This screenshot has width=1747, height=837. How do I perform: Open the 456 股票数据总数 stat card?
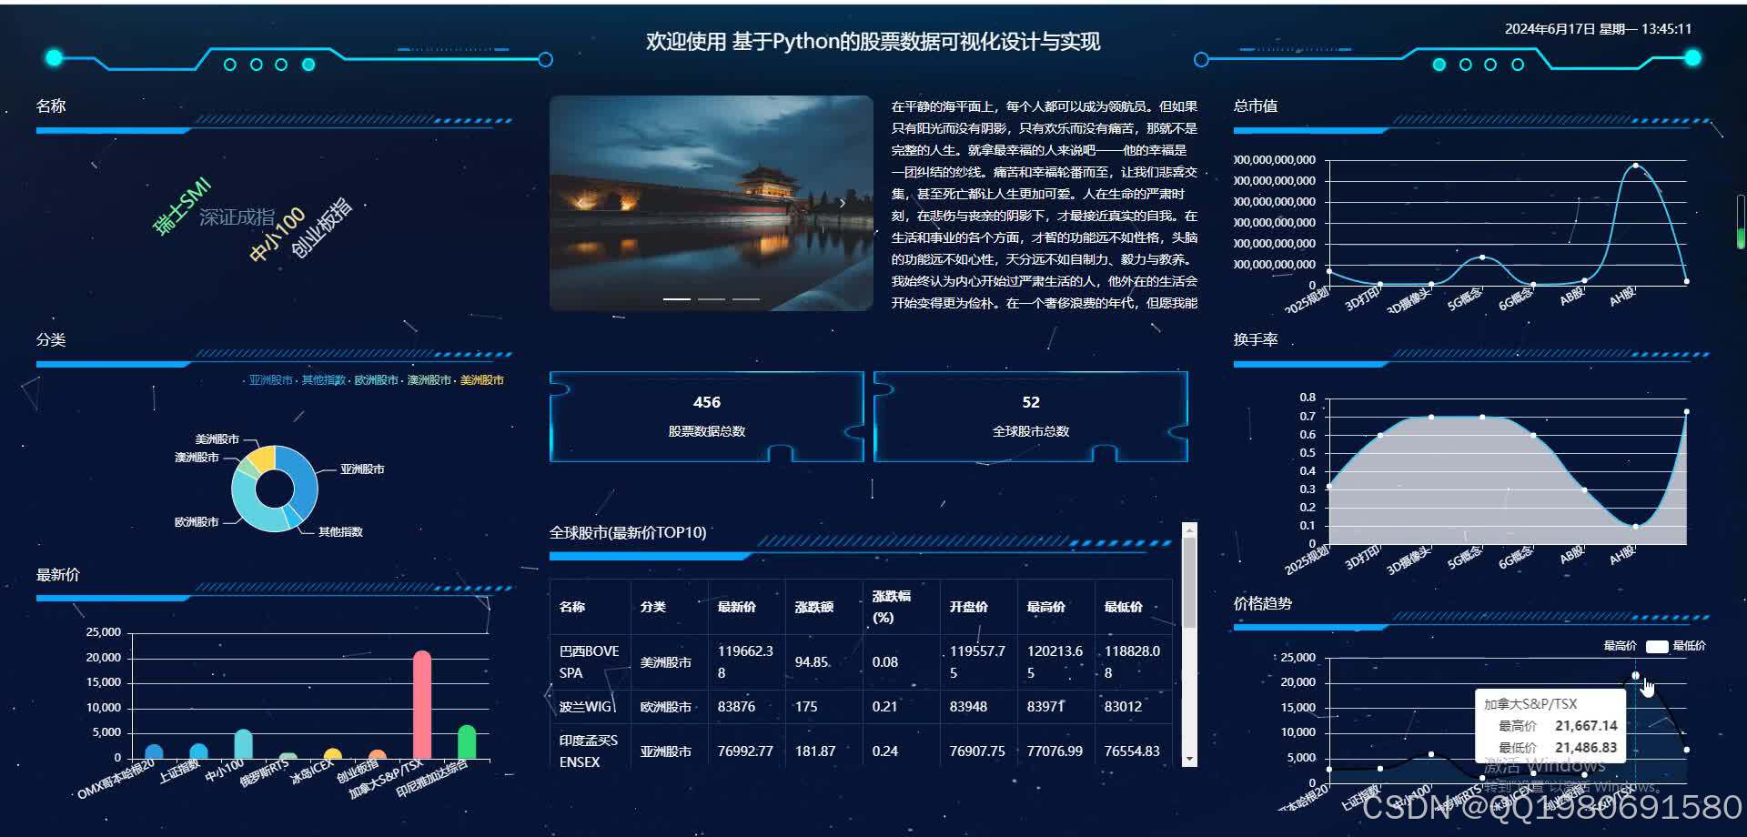coord(707,416)
